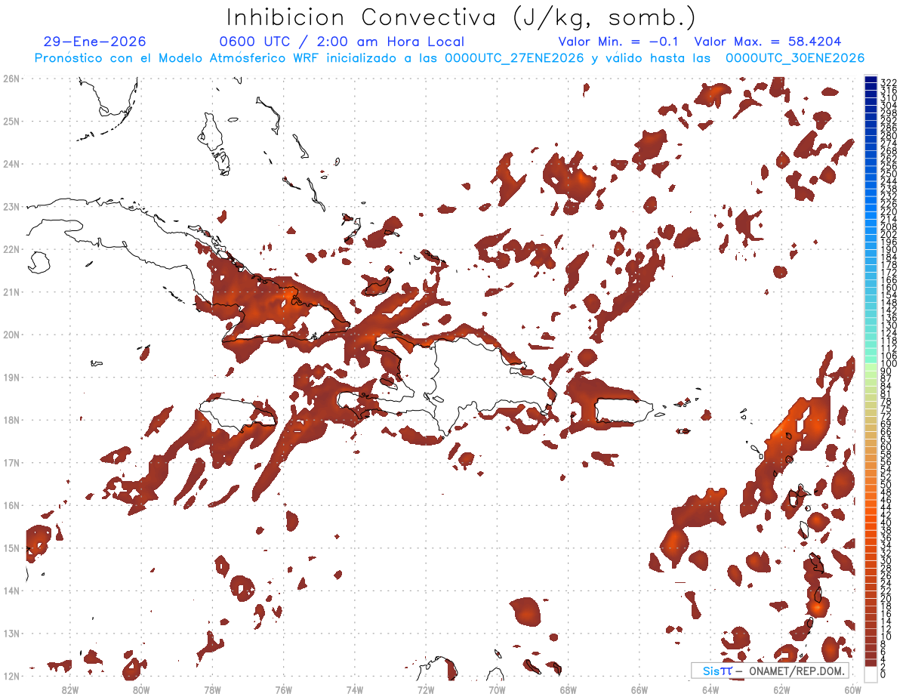Click the 23N latitude label
This screenshot has width=906, height=700.
pyautogui.click(x=11, y=206)
